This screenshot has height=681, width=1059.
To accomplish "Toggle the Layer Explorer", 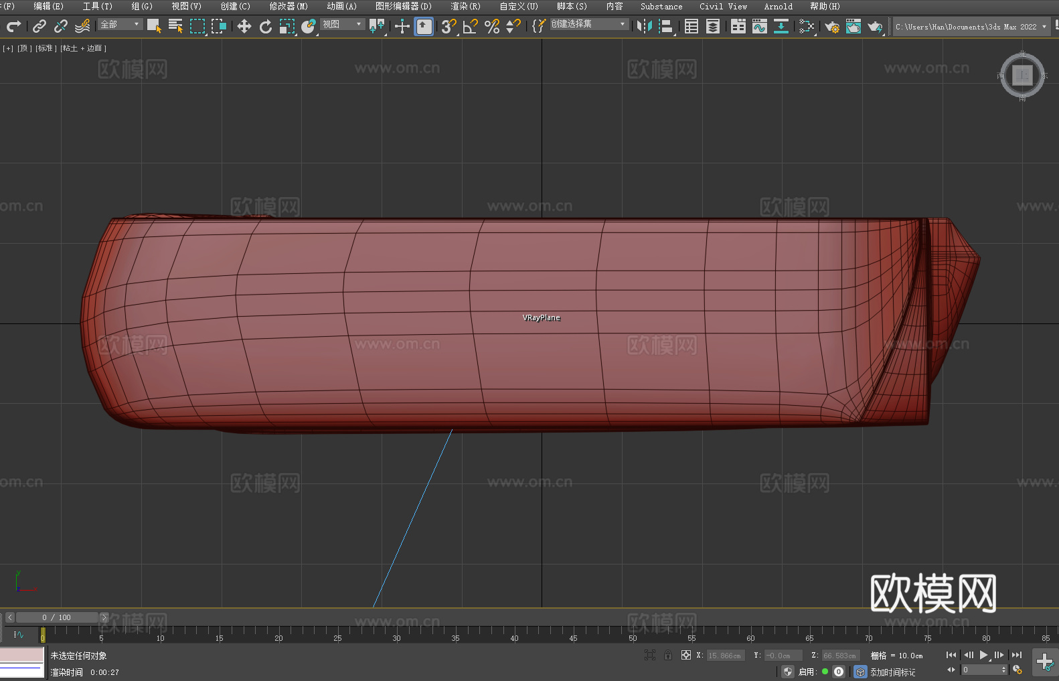I will 713,26.
